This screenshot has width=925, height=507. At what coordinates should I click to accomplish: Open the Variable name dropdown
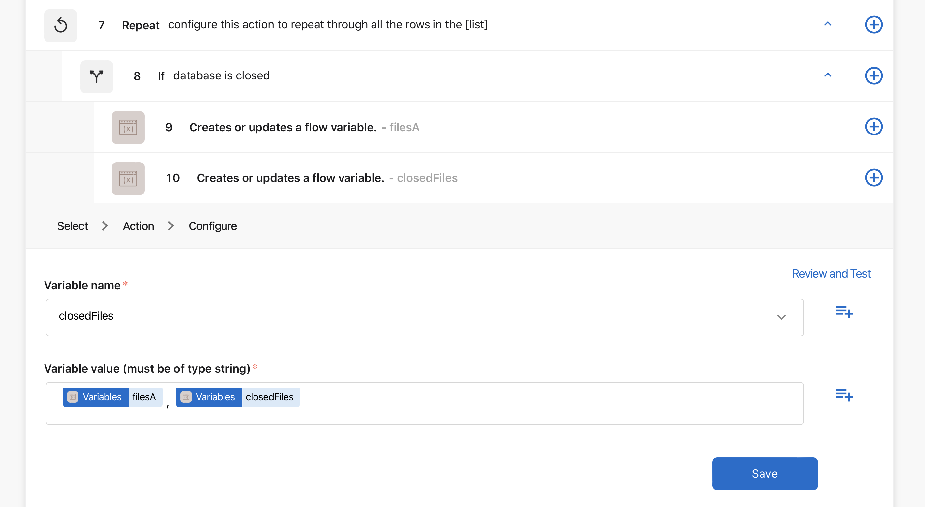pyautogui.click(x=781, y=317)
